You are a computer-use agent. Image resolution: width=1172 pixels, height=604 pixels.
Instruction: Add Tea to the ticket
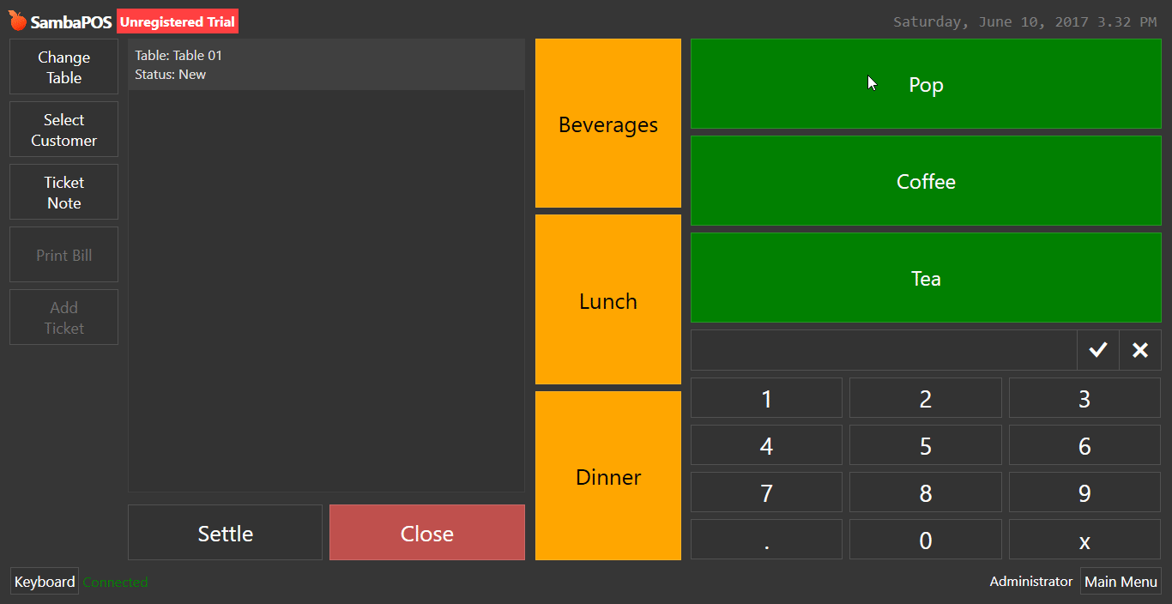click(x=926, y=278)
